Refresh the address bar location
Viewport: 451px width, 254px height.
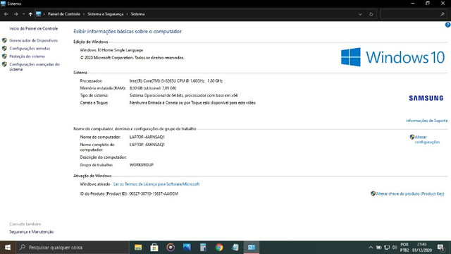(x=371, y=14)
